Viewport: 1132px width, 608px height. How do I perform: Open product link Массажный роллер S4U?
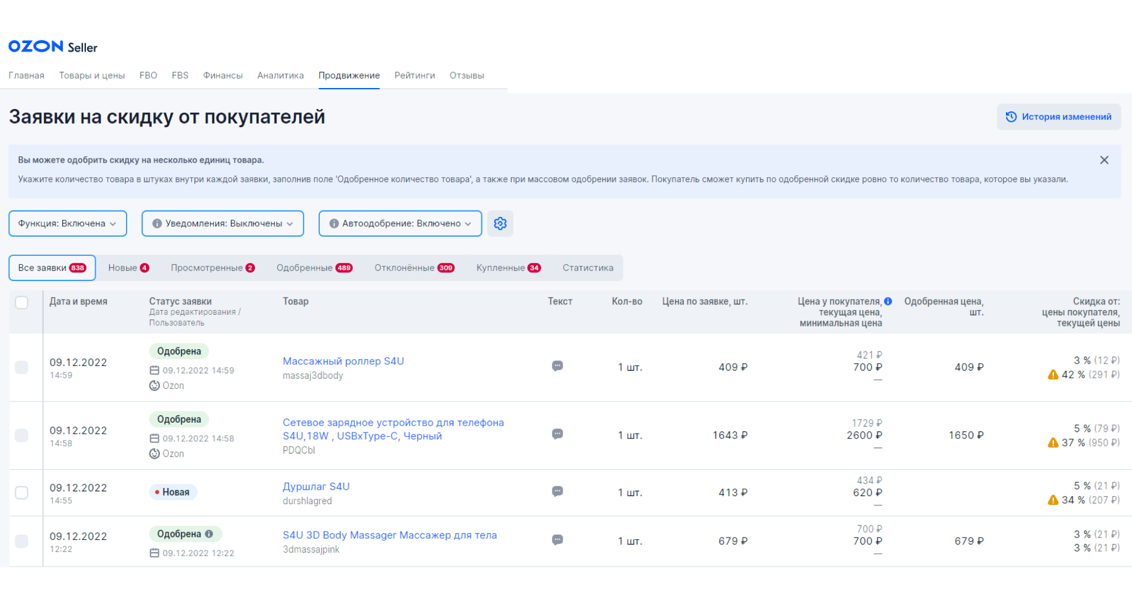(x=343, y=361)
